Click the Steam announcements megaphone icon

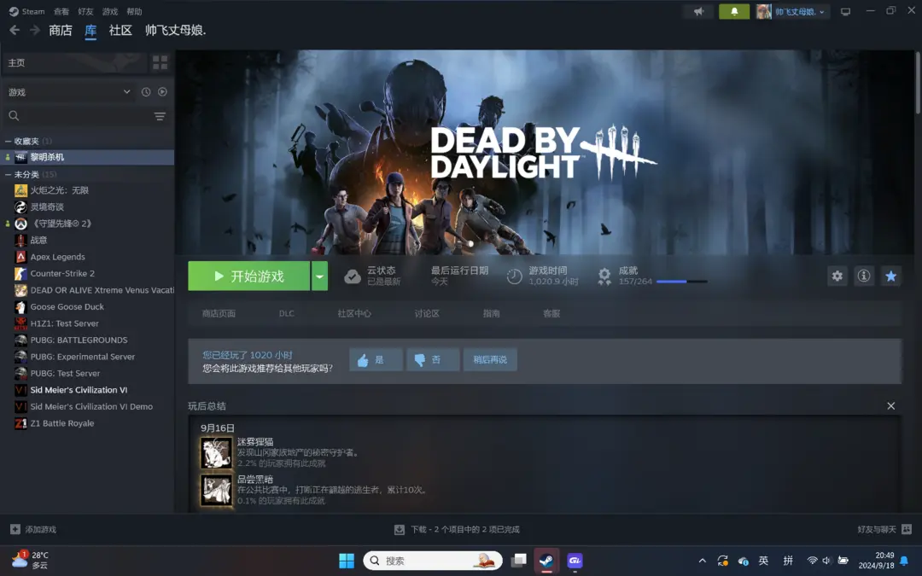click(698, 11)
